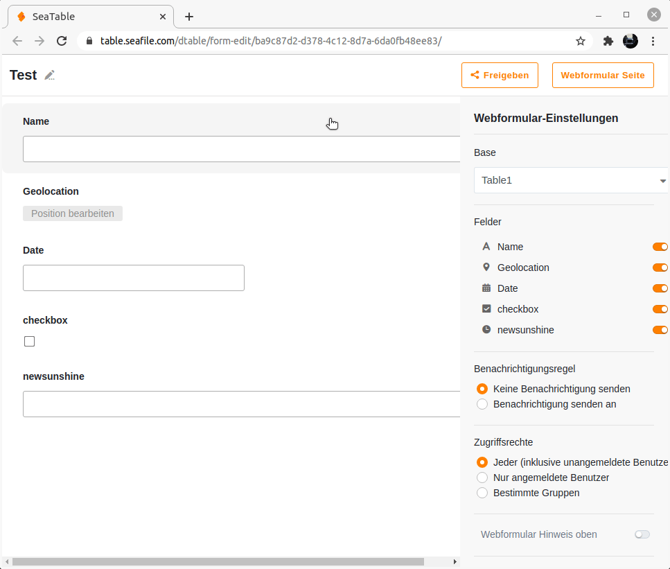Disable the newsunshine field toggle

tap(660, 330)
